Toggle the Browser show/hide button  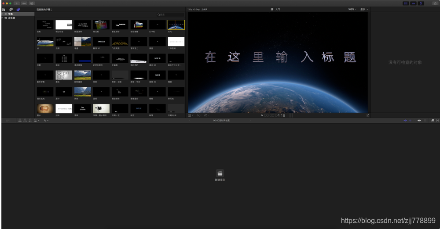406,4
